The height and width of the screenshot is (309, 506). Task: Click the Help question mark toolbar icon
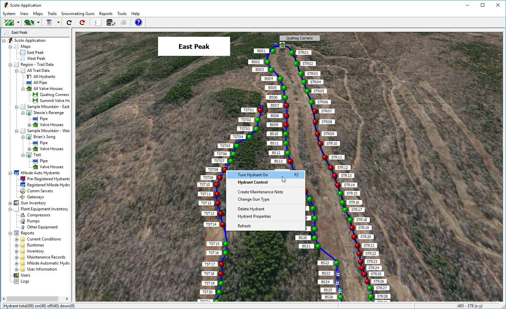coord(138,22)
